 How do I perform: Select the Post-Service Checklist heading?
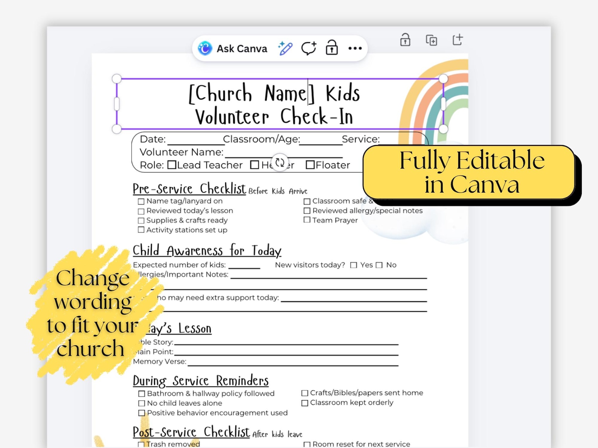tap(191, 432)
